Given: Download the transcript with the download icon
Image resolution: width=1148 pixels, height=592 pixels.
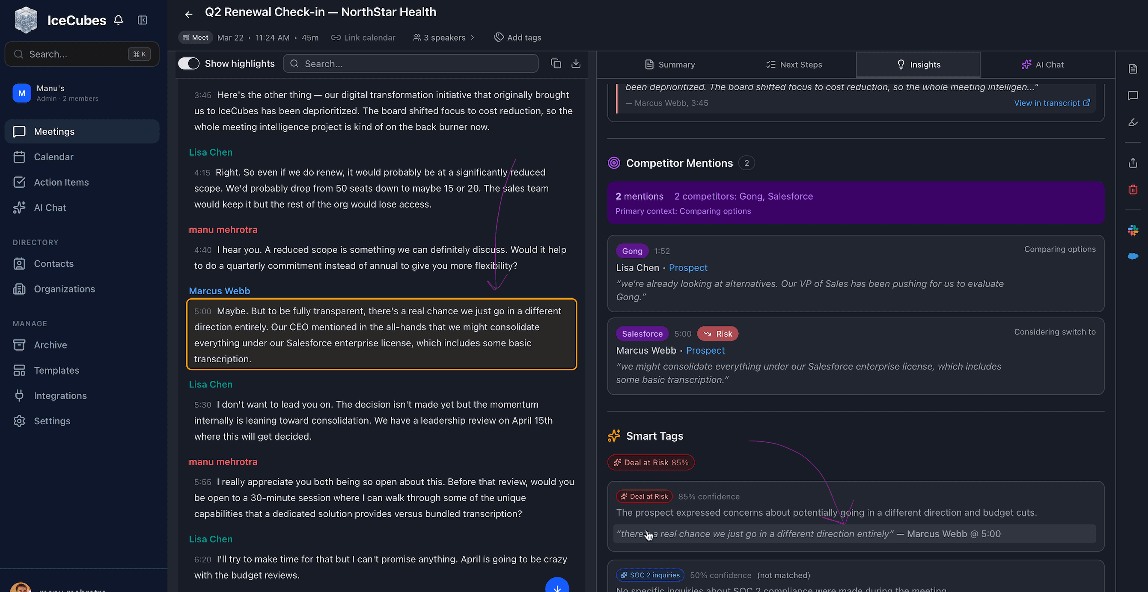Looking at the screenshot, I should click(576, 64).
